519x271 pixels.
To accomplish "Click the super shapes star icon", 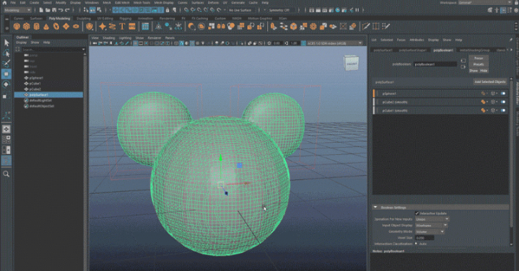I will [103, 26].
